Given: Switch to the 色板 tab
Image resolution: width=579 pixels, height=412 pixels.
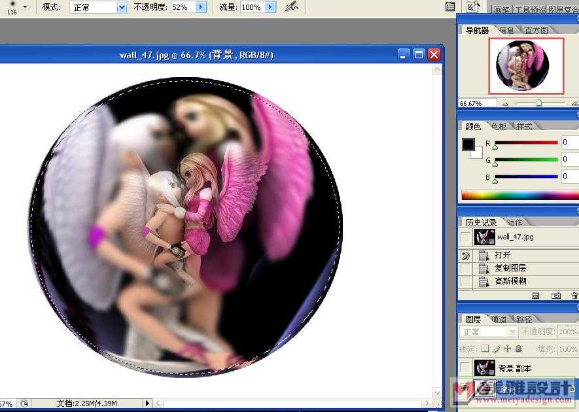Looking at the screenshot, I should click(499, 126).
